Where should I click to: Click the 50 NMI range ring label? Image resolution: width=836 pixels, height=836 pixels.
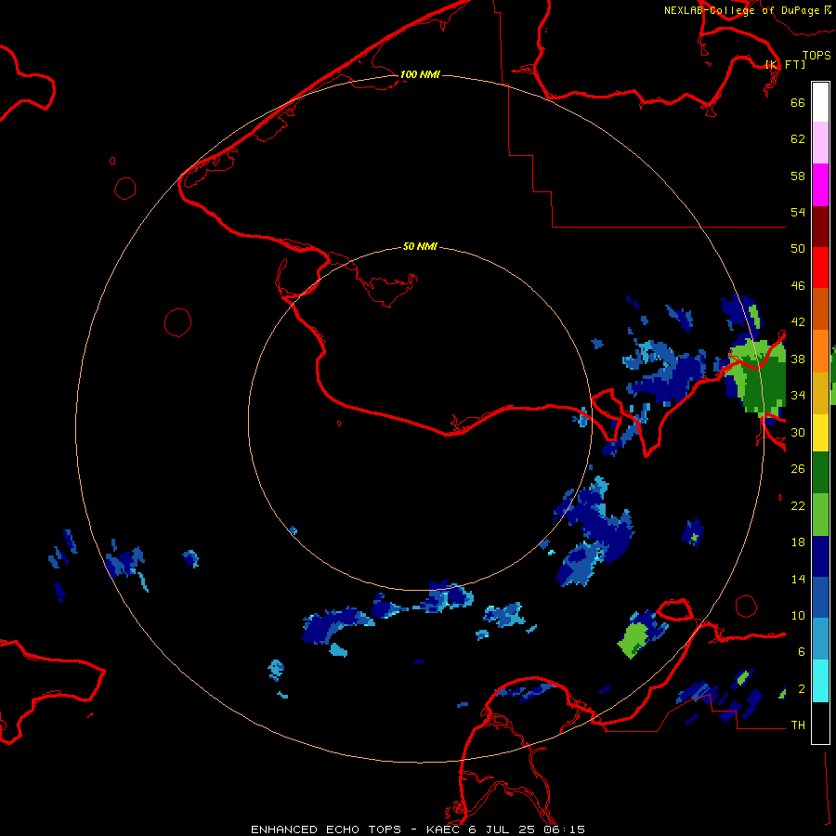(x=420, y=246)
